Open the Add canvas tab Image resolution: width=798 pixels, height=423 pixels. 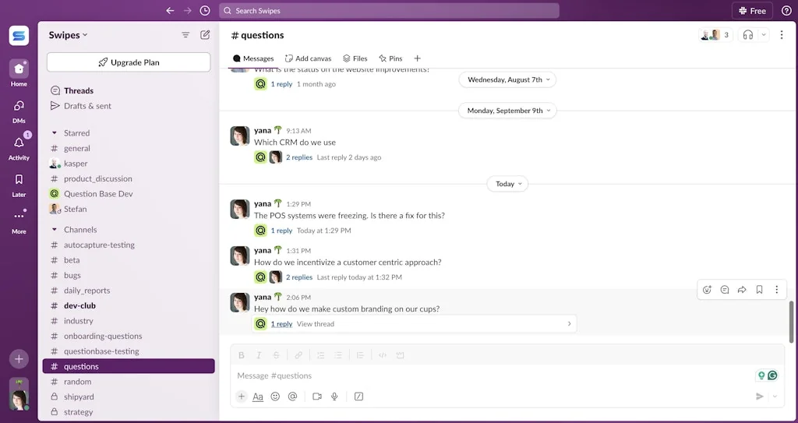[308, 58]
